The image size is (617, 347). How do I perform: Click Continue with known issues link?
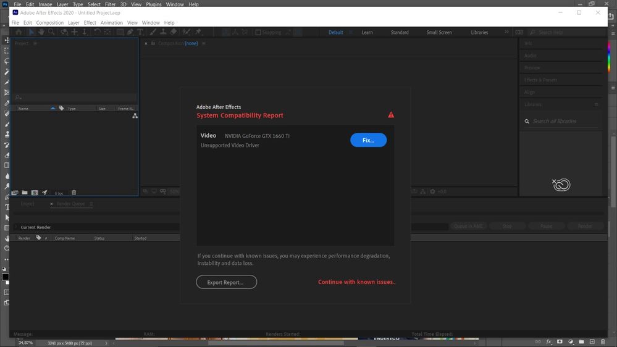[356, 282]
